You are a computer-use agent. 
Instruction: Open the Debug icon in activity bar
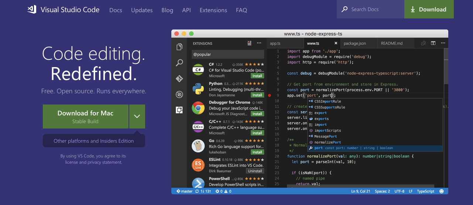[x=179, y=94]
